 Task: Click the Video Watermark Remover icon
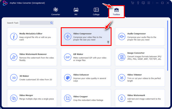[x=14, y=57]
